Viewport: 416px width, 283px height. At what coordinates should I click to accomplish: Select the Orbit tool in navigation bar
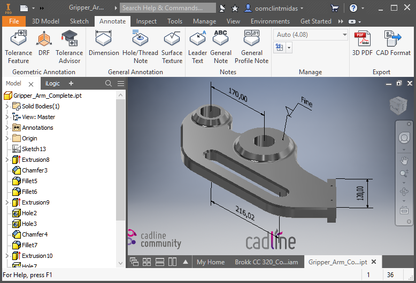[x=404, y=191]
